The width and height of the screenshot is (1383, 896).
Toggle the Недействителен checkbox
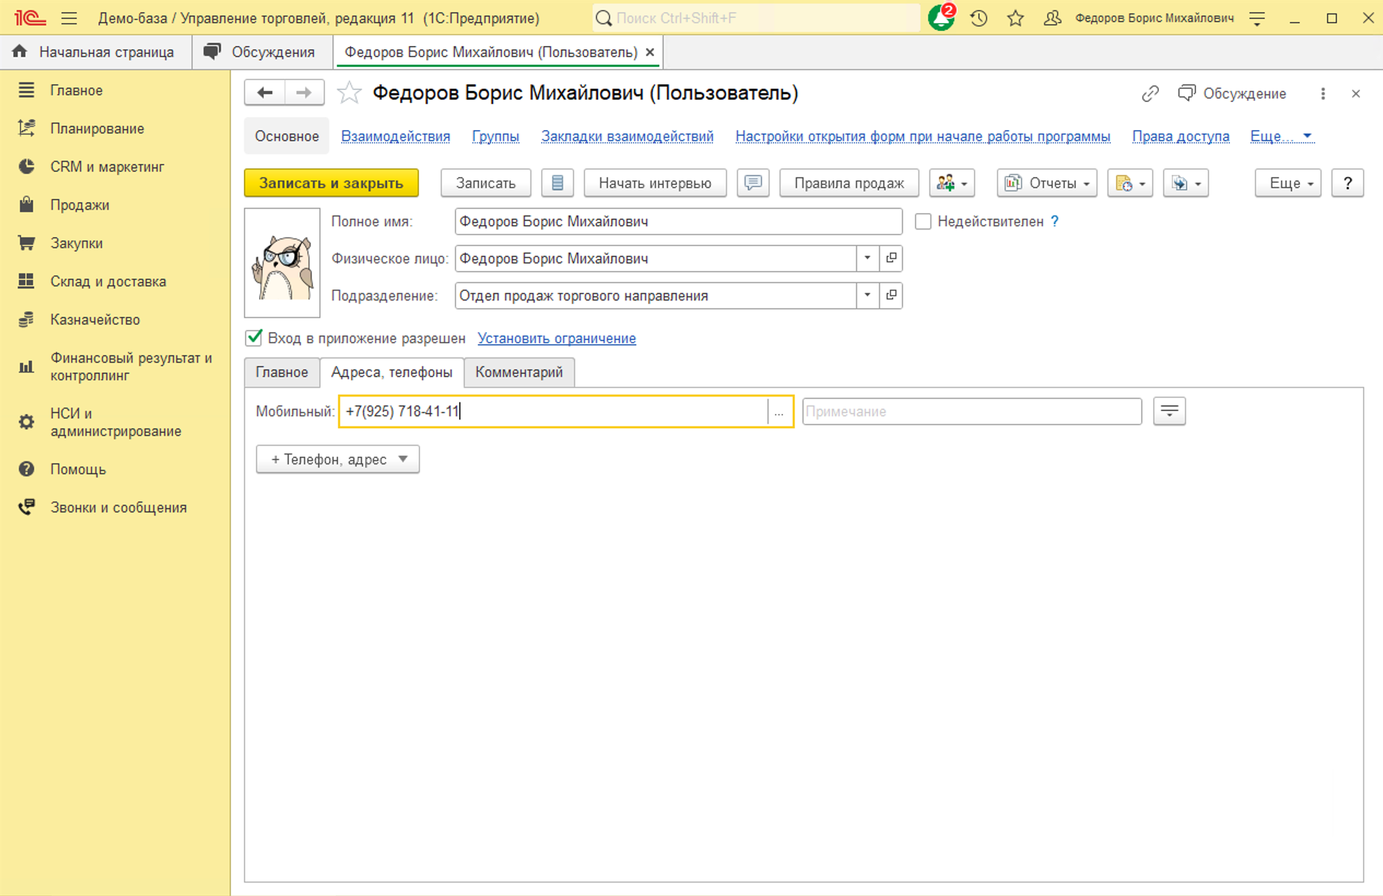click(923, 221)
